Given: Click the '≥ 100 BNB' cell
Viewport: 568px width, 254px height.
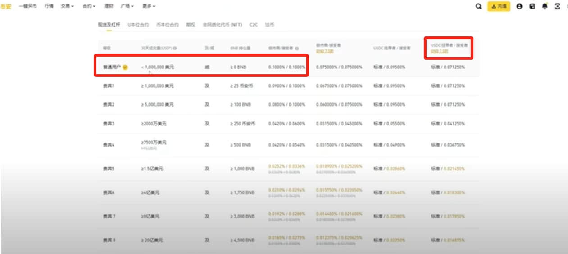Looking at the screenshot, I should (x=241, y=104).
